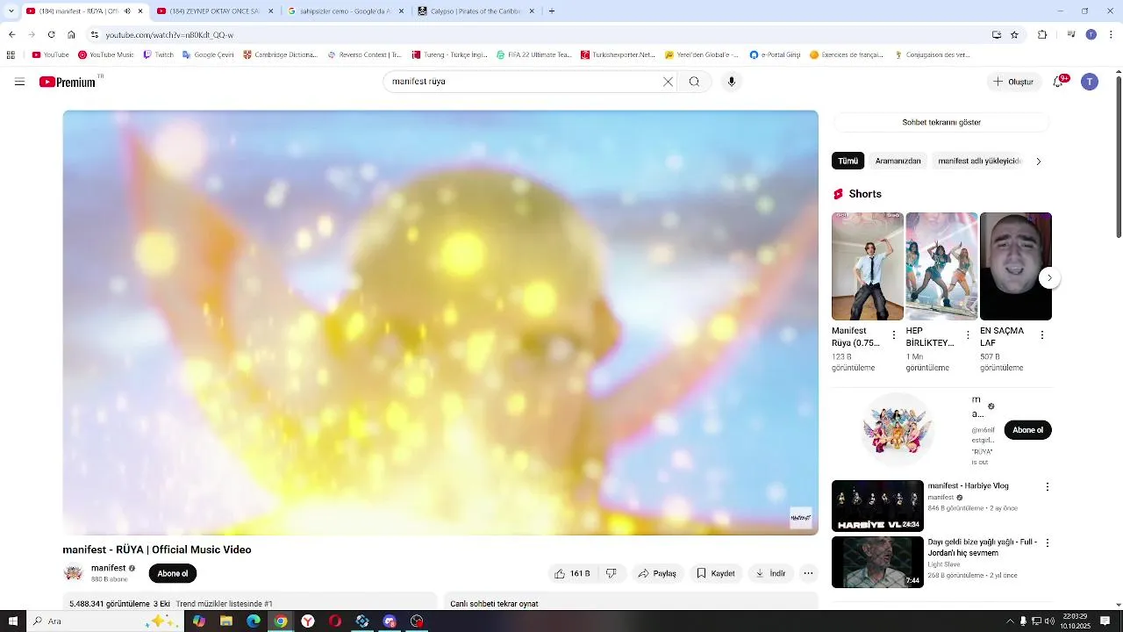Open Chrome tab search dropdown
The width and height of the screenshot is (1123, 632).
11,11
